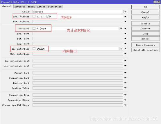Screen dimensions: 161x124
Task: Click Reset All Counters button
Action: [146, 50]
